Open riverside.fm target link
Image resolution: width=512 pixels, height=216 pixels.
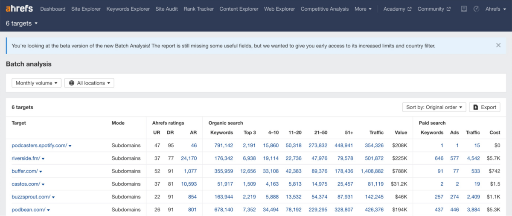click(x=26, y=158)
